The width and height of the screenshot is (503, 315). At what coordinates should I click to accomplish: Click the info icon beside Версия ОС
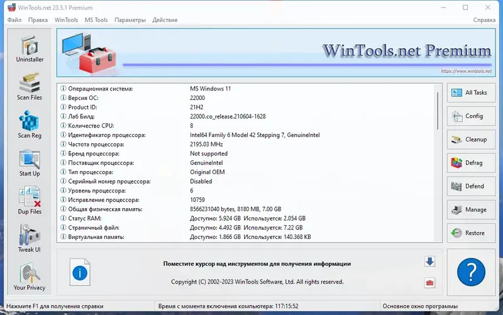tap(64, 98)
